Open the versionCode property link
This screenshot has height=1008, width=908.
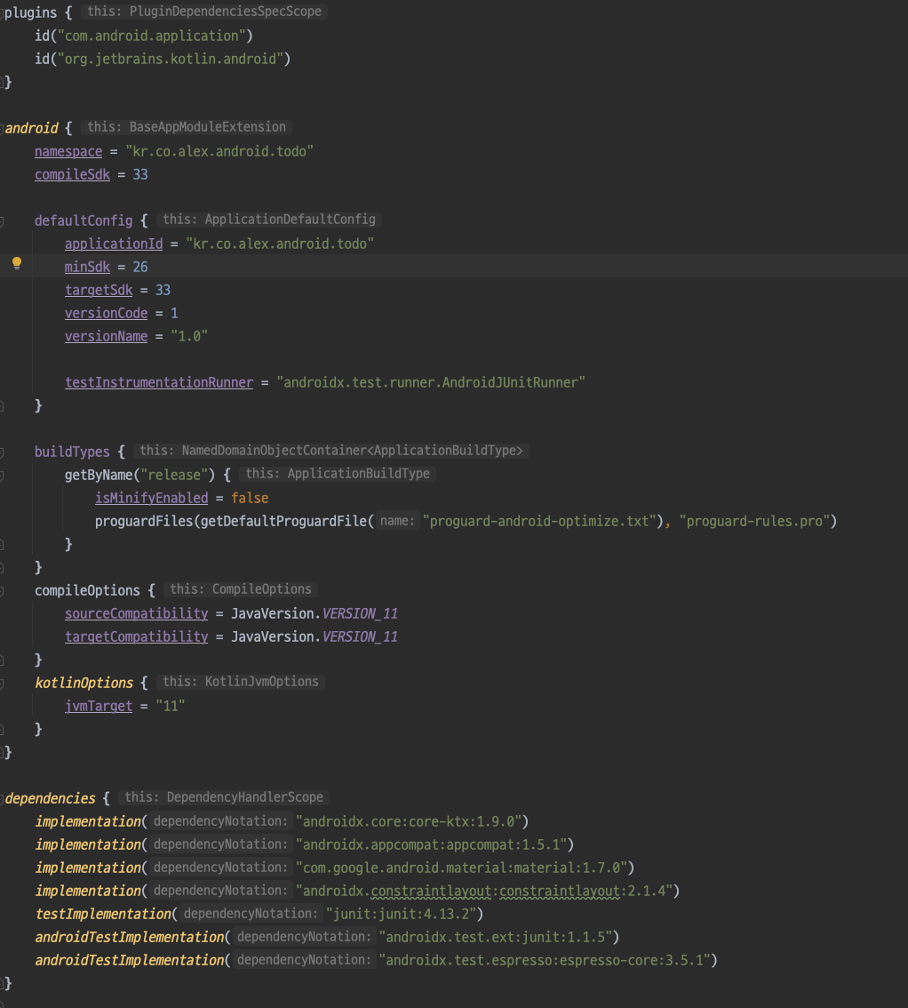(106, 314)
